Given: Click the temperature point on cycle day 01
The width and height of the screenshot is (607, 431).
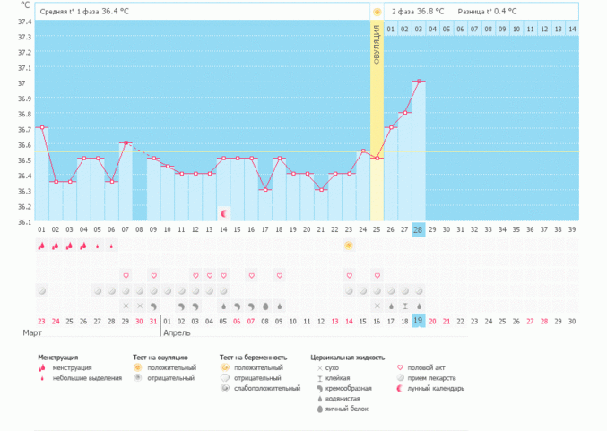Looking at the screenshot, I should tap(41, 127).
